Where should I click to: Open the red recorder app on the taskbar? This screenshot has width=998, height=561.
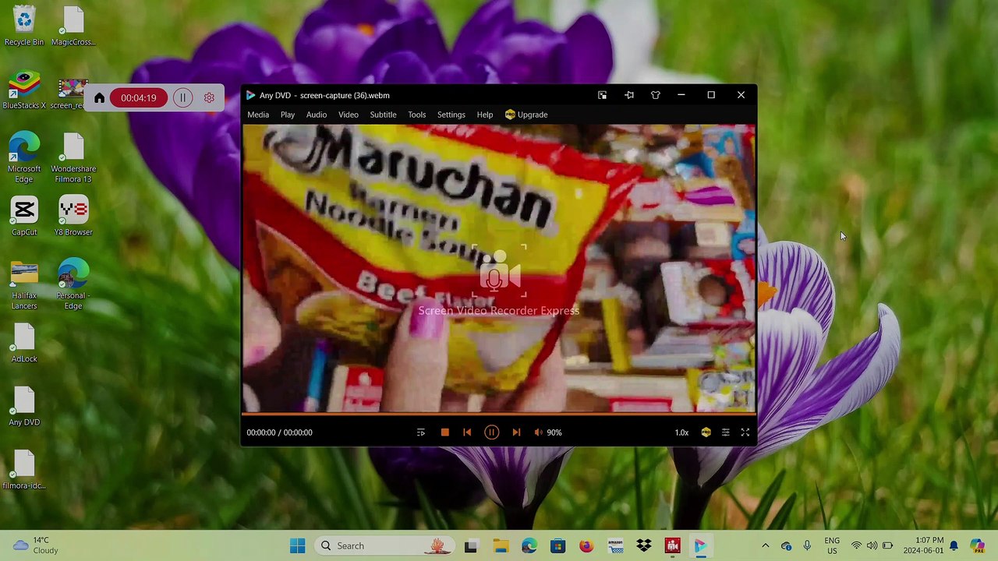(x=673, y=546)
